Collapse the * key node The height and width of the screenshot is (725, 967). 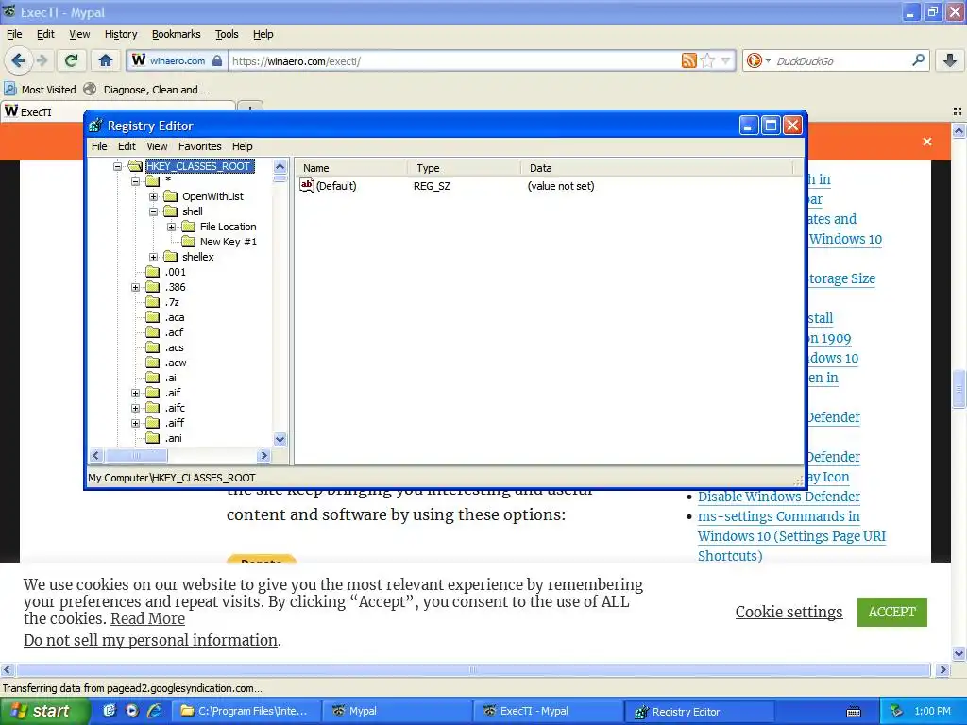(136, 181)
